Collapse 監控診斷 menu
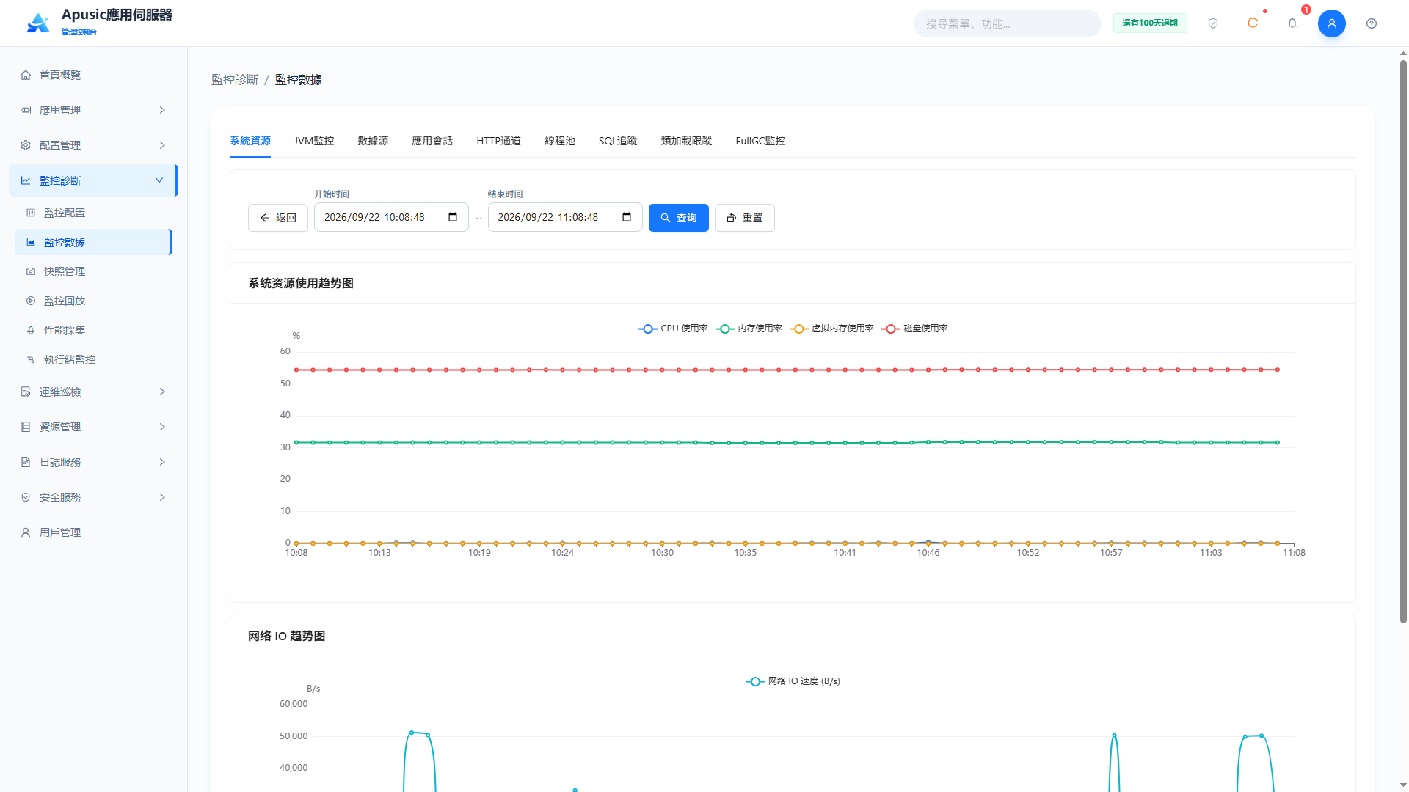 click(x=94, y=180)
